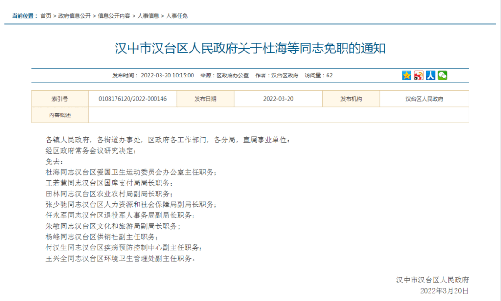Screen dimensions: 501x301
Task: Click the index number 0108176120/2022-000146
Action: click(x=132, y=98)
